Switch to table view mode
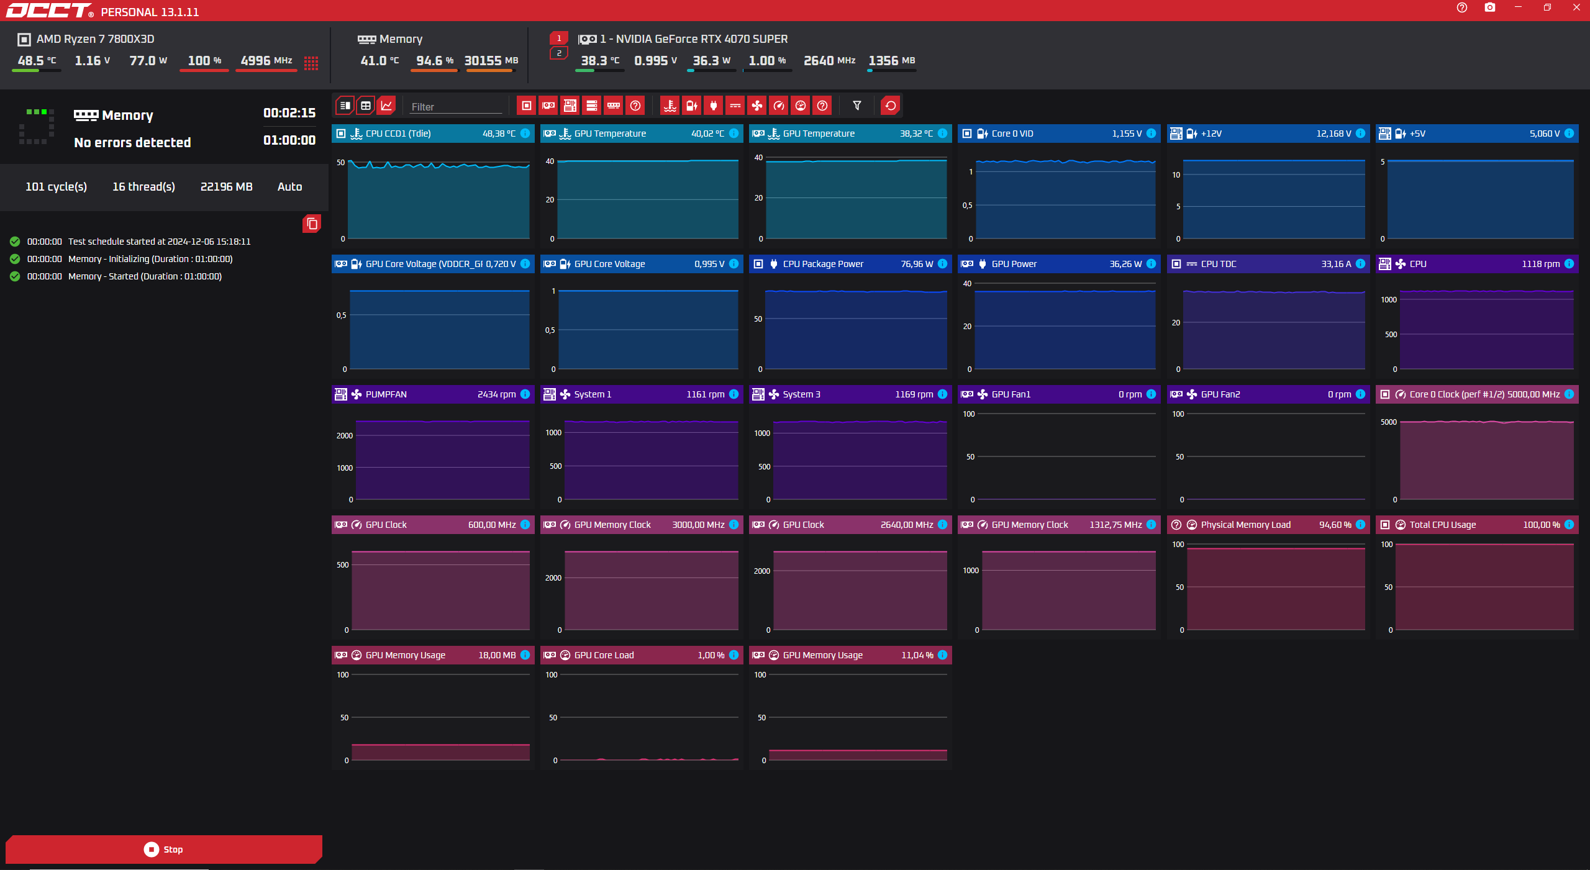The height and width of the screenshot is (870, 1590). coord(366,106)
